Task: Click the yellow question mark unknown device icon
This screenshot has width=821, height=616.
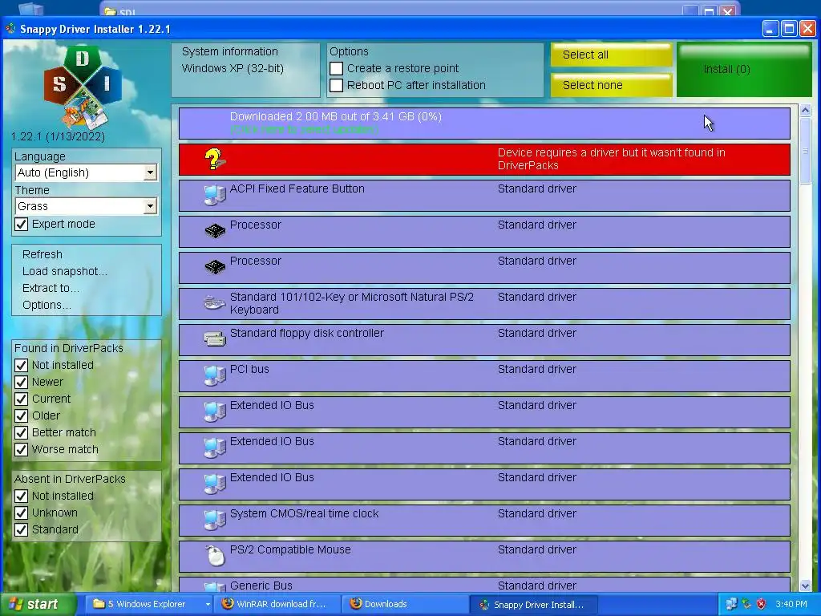Action: tap(215, 160)
